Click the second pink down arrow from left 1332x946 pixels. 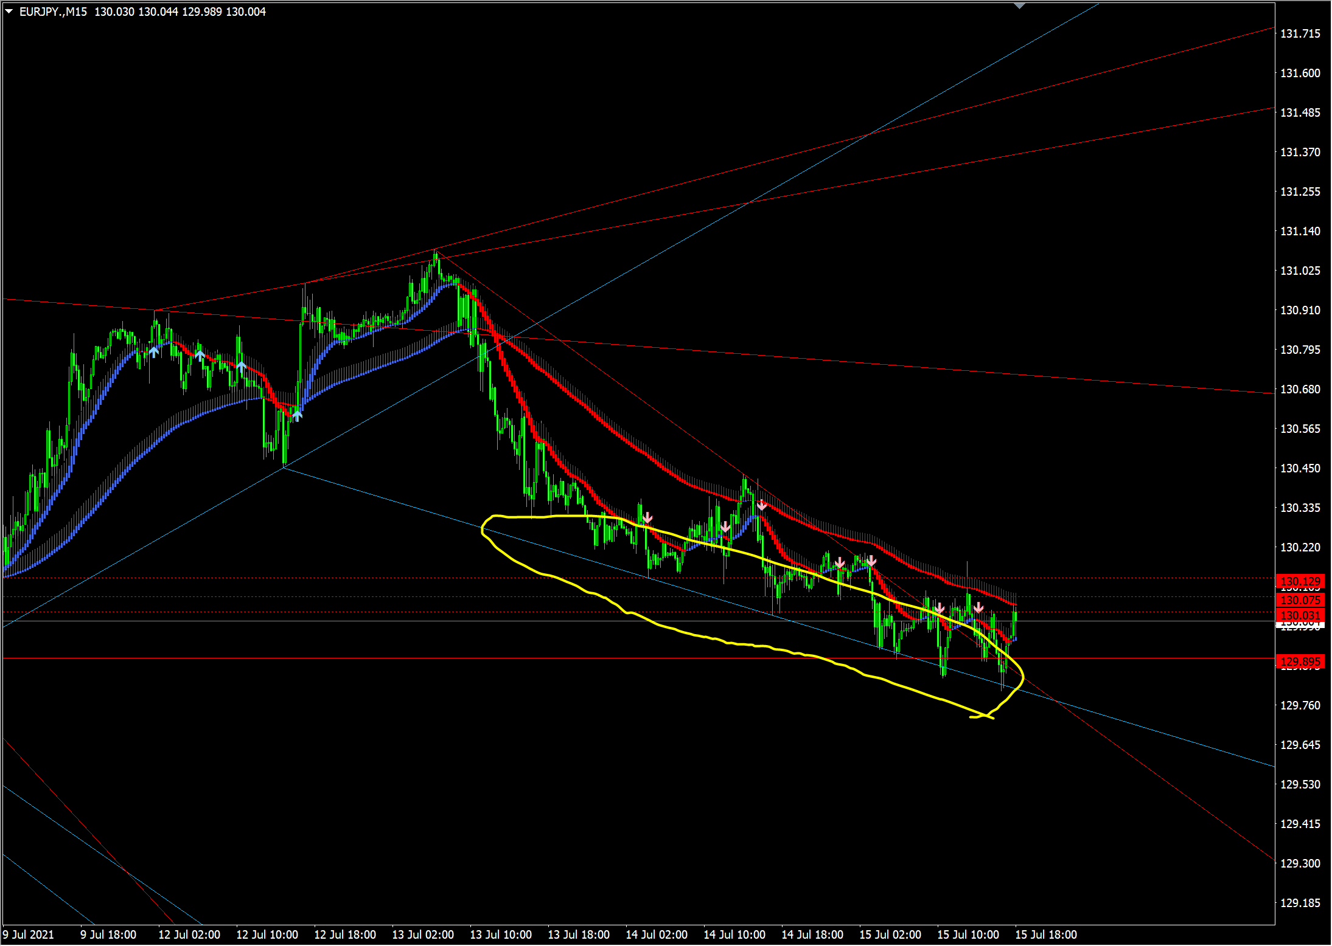click(x=725, y=527)
